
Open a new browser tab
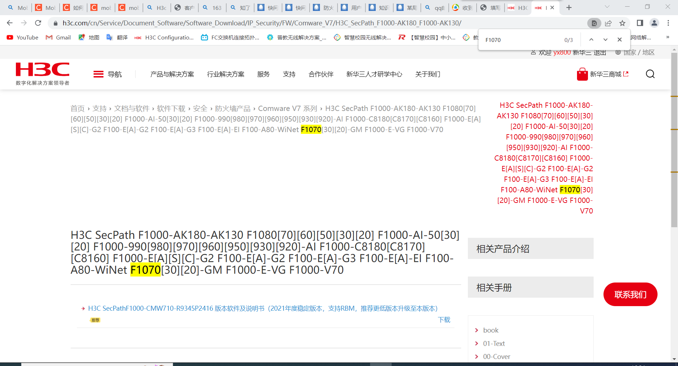[569, 7]
